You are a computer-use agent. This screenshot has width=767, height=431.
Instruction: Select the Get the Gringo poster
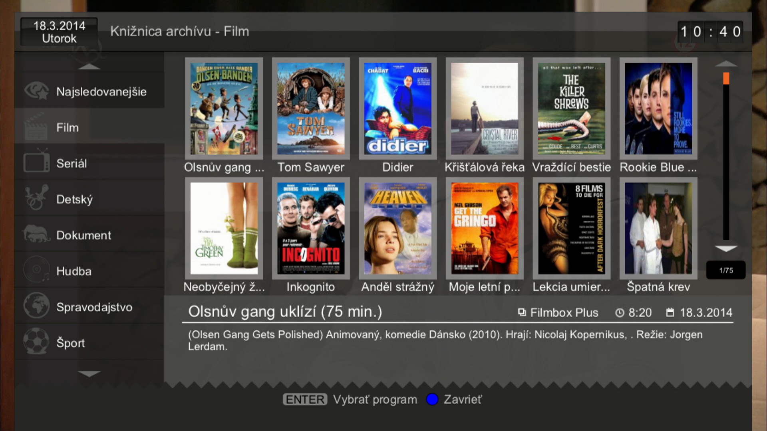tap(485, 228)
